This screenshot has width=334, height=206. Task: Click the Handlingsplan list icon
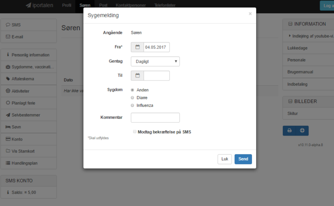[x=8, y=163]
